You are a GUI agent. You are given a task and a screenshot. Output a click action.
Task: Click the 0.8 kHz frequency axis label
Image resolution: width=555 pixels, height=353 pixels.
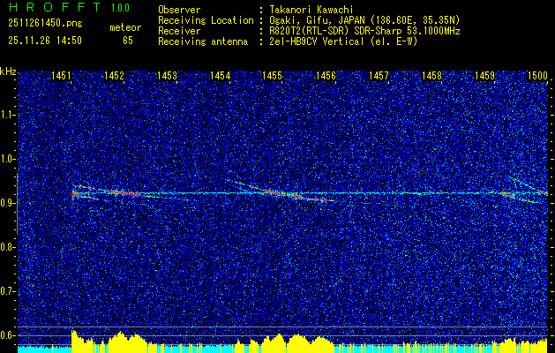[x=7, y=247]
